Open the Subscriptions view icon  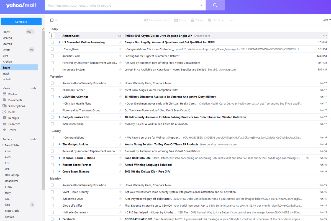point(4,106)
